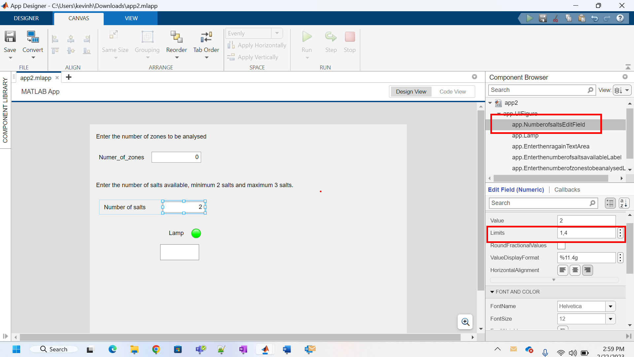
Task: Sort properties alphabetically with a-z icon
Action: (x=623, y=203)
